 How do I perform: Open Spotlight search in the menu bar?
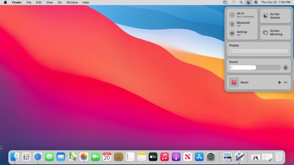coord(241,2)
